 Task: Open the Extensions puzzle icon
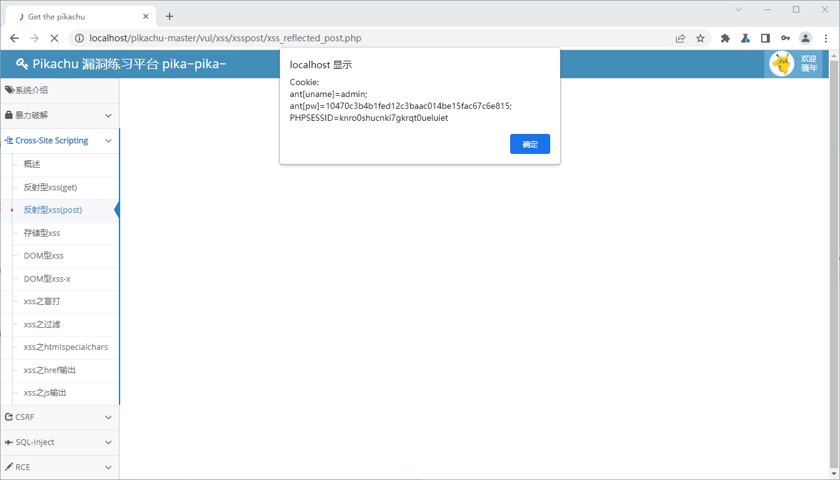(x=725, y=38)
